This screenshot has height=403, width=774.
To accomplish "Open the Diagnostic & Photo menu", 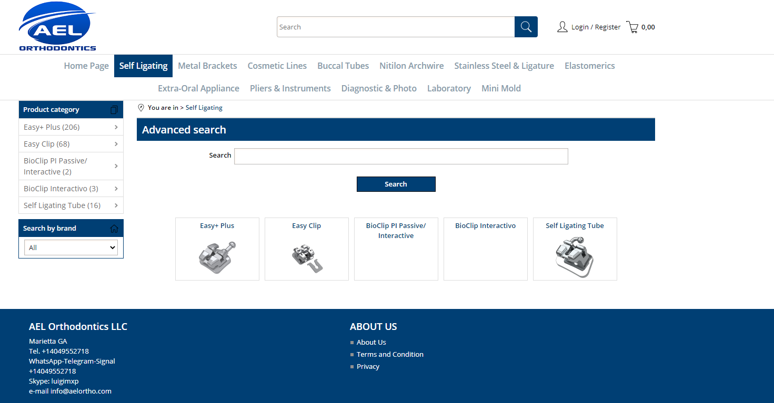I will 379,88.
